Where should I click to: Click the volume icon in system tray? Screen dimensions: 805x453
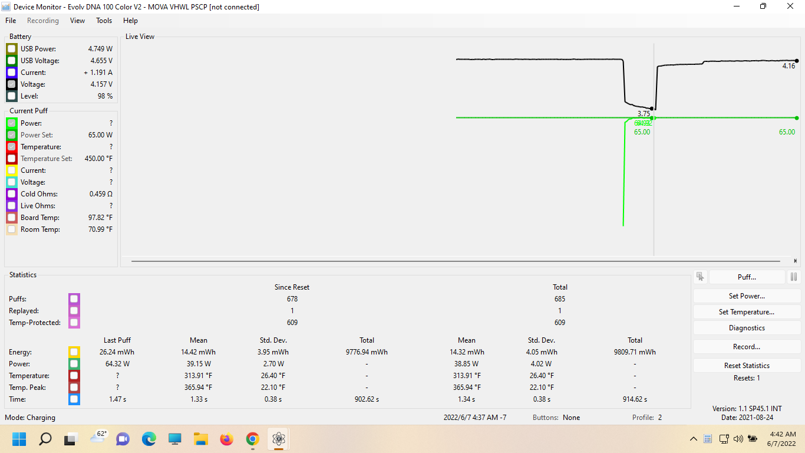(739, 439)
